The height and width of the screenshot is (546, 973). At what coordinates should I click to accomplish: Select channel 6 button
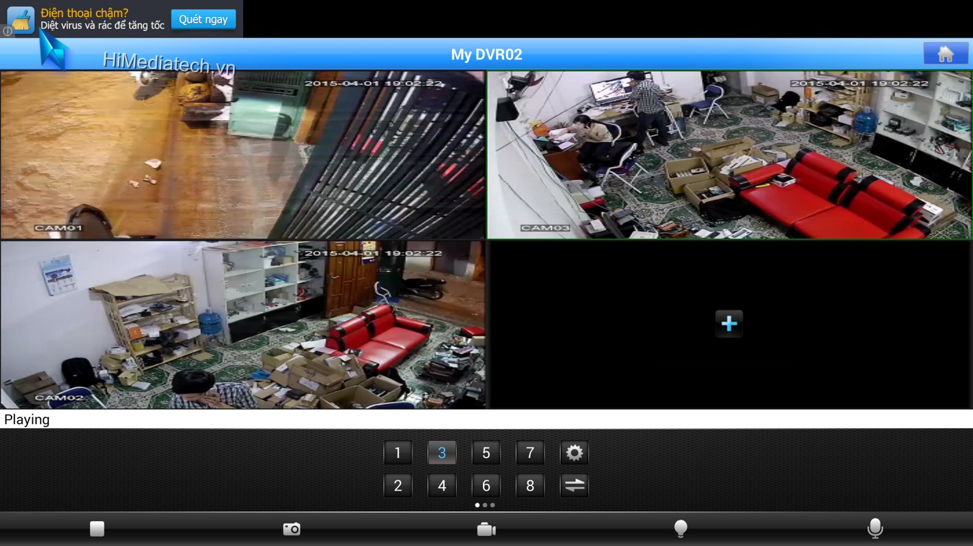[x=486, y=485]
